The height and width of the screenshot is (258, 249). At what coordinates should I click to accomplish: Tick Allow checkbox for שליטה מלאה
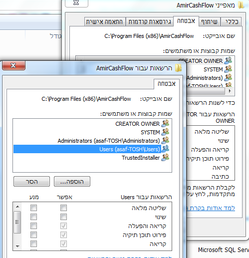click(63, 208)
